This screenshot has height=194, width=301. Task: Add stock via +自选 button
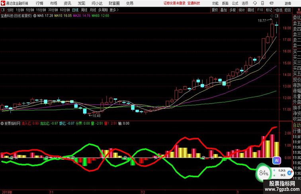(278, 10)
